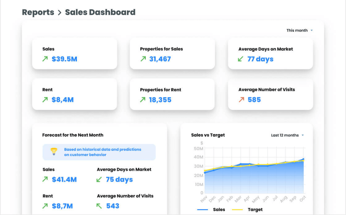Select Sales Dashboard in the breadcrumb
The image size is (346, 215).
(100, 12)
